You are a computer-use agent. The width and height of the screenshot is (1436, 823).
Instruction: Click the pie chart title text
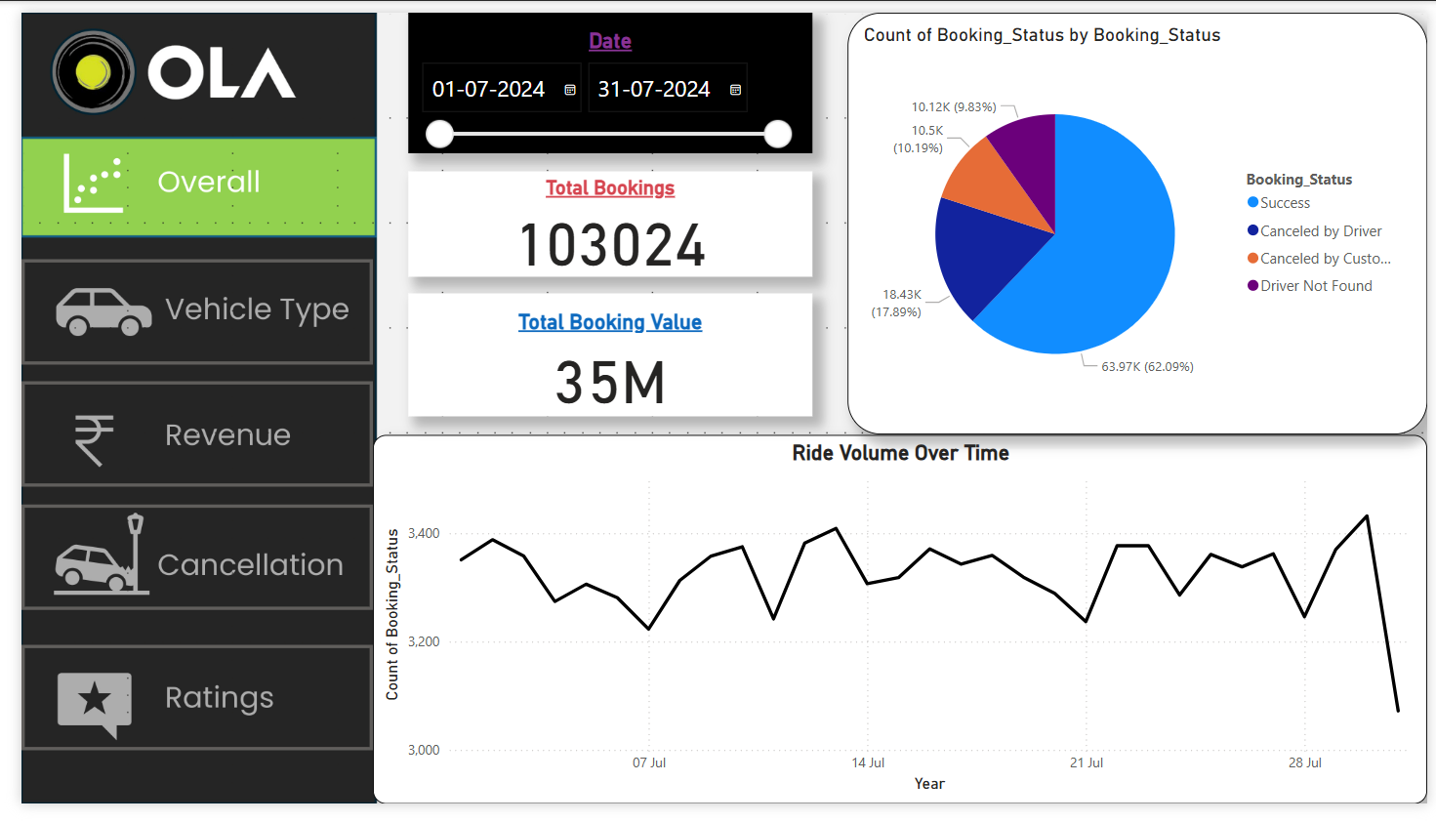pyautogui.click(x=1042, y=35)
